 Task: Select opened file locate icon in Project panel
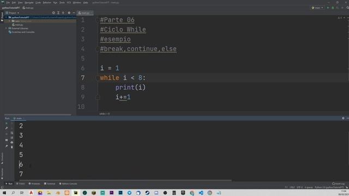[x=53, y=13]
